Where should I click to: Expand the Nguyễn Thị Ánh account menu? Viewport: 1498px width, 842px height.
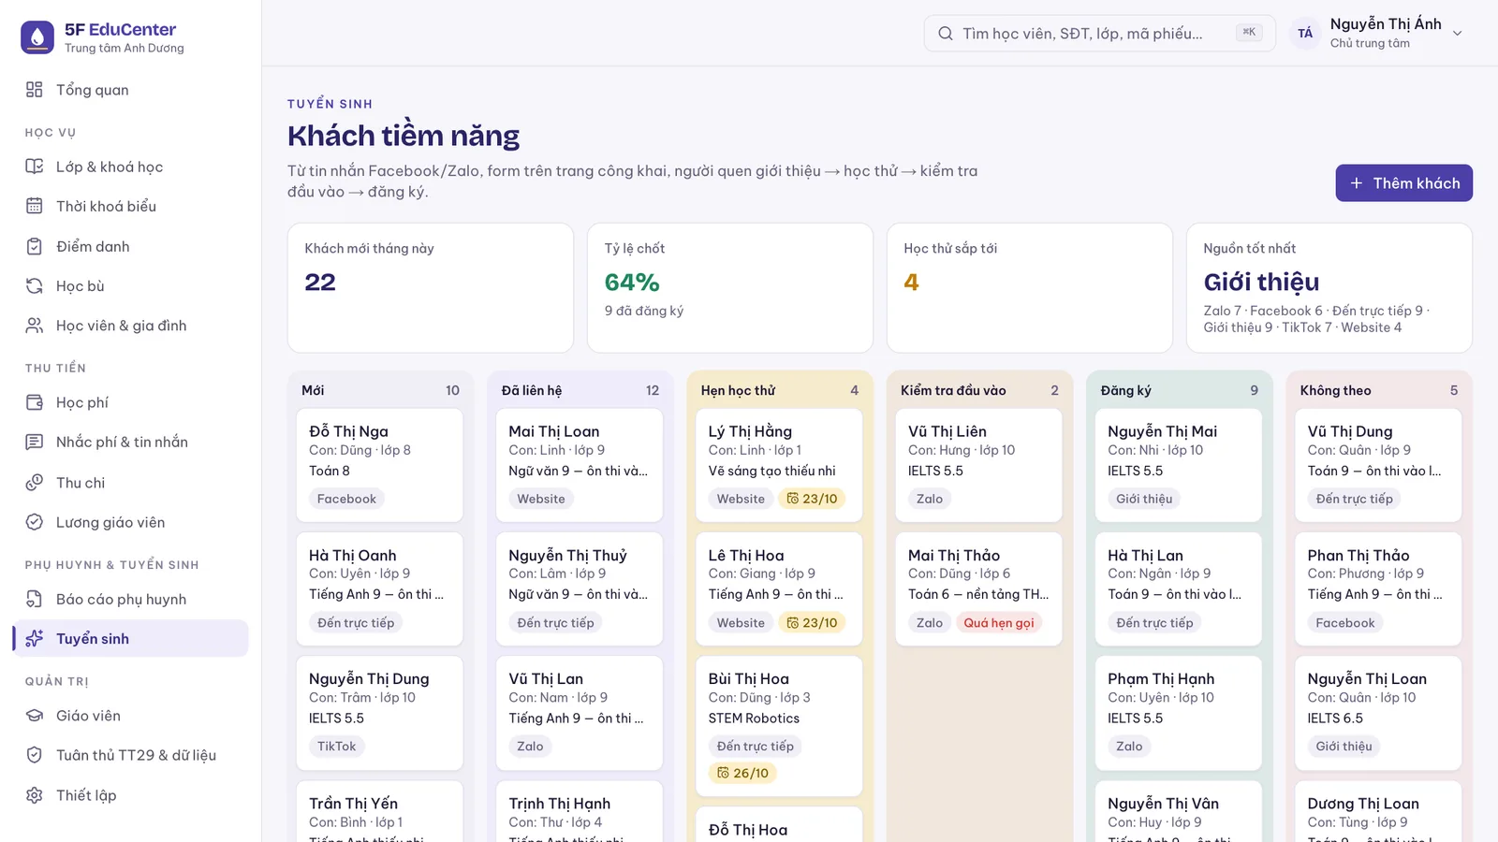point(1376,33)
